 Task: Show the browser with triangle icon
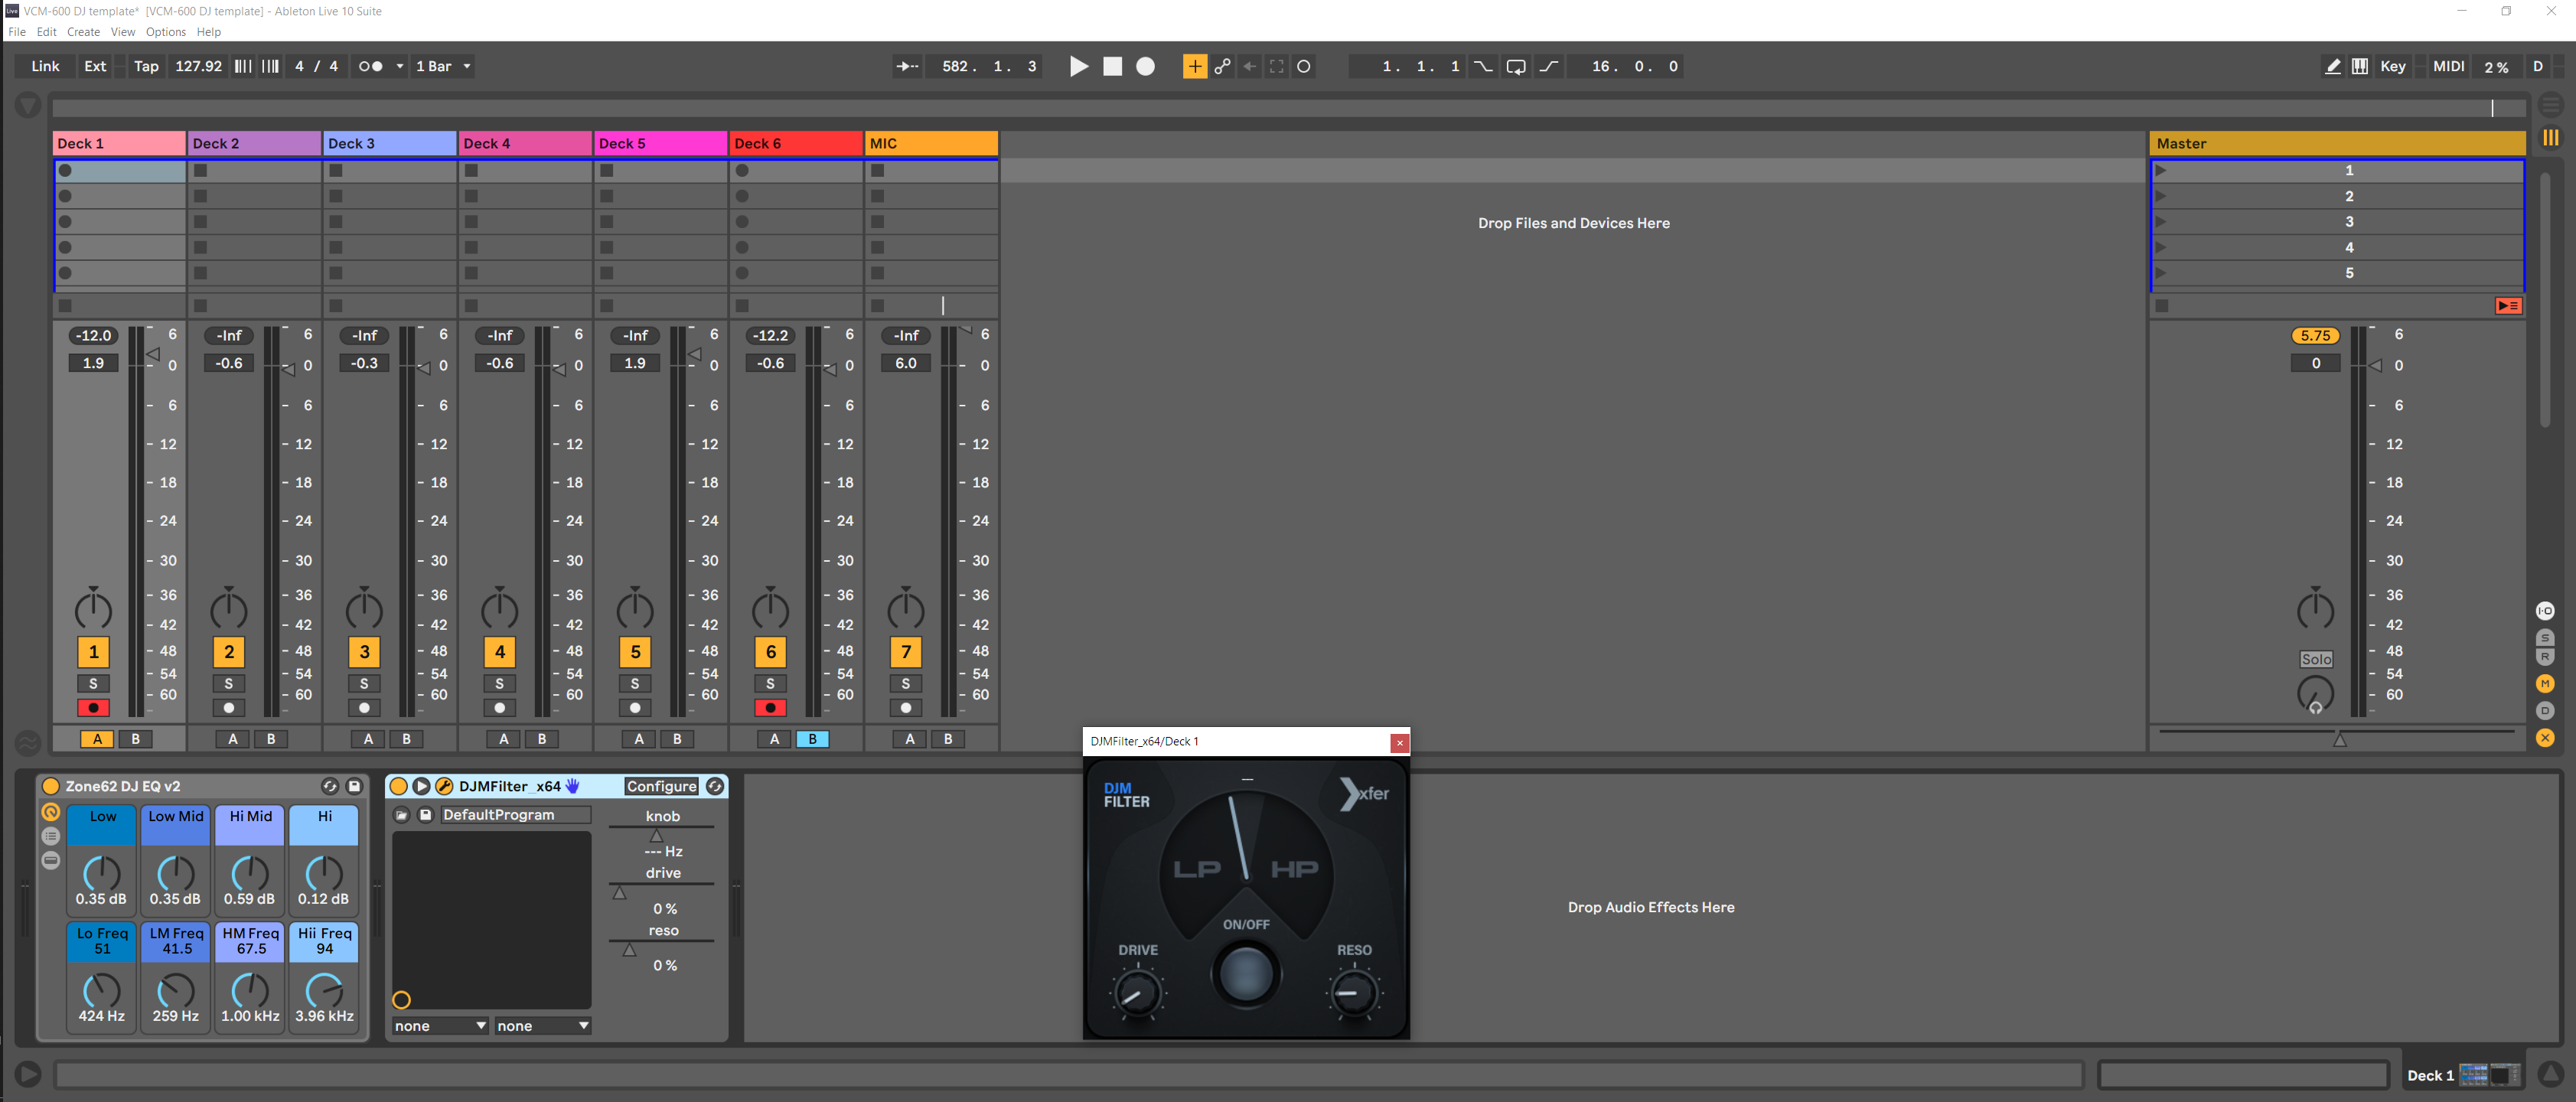[x=28, y=104]
